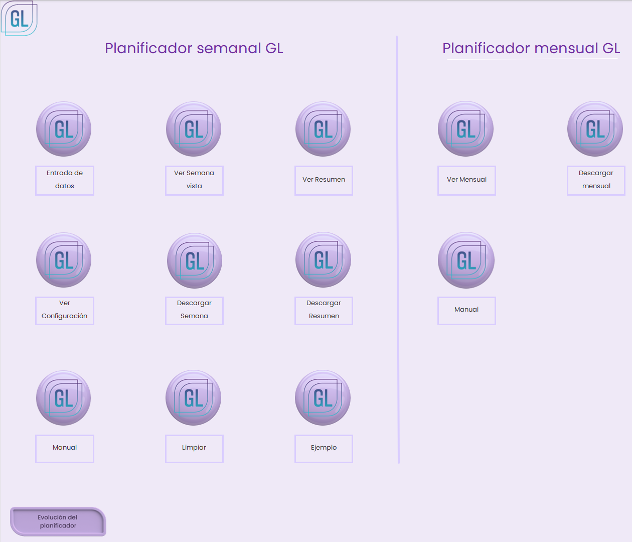Open the Manual label in the monthly planner
The width and height of the screenshot is (632, 542).
point(466,310)
